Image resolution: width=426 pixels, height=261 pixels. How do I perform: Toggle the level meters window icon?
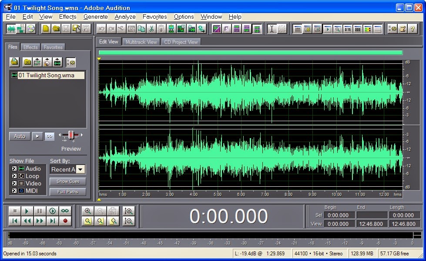click(367, 29)
